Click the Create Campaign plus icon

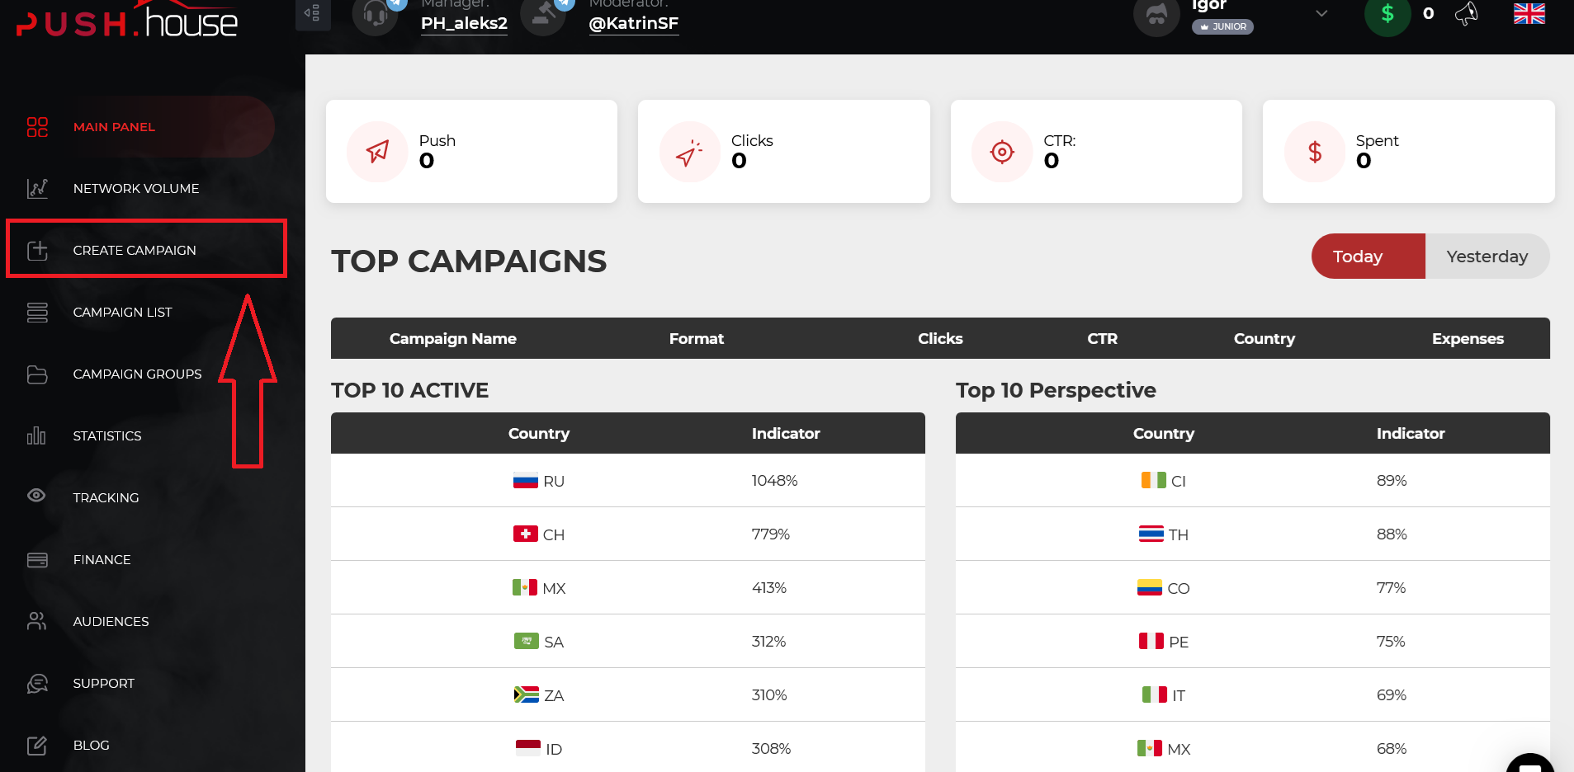pos(37,251)
